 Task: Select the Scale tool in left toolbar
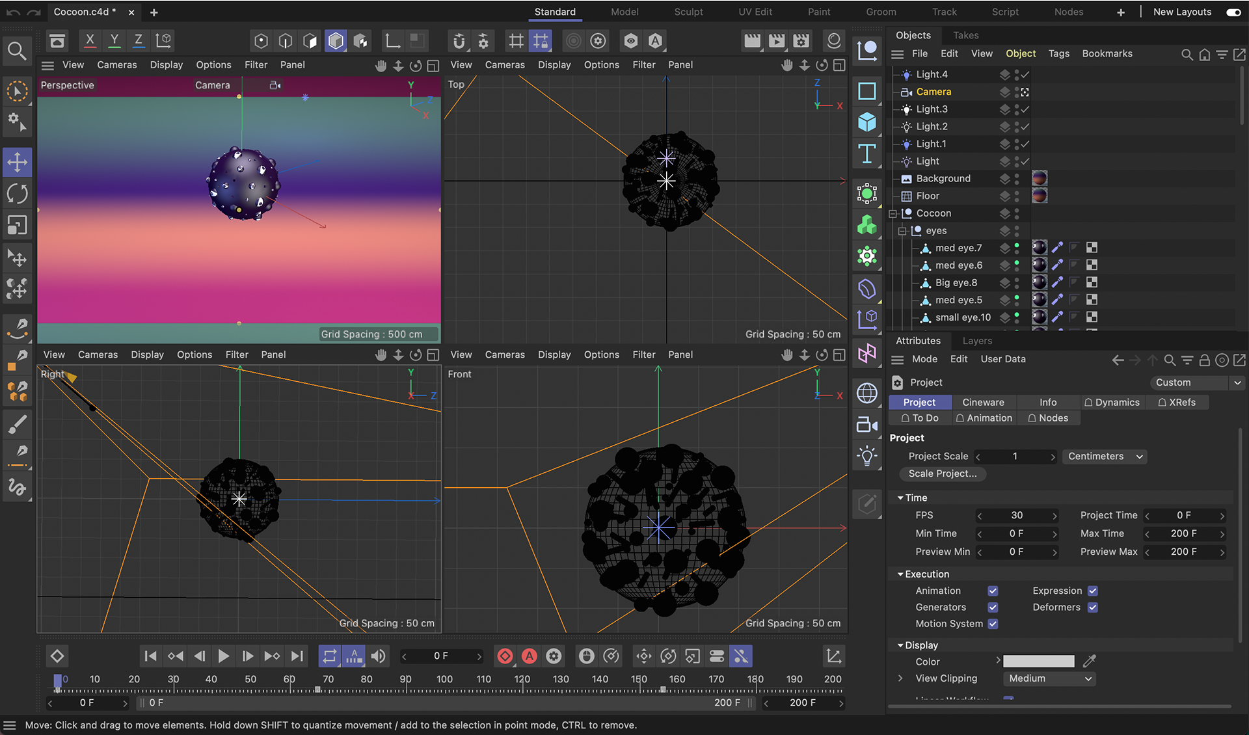pos(17,225)
